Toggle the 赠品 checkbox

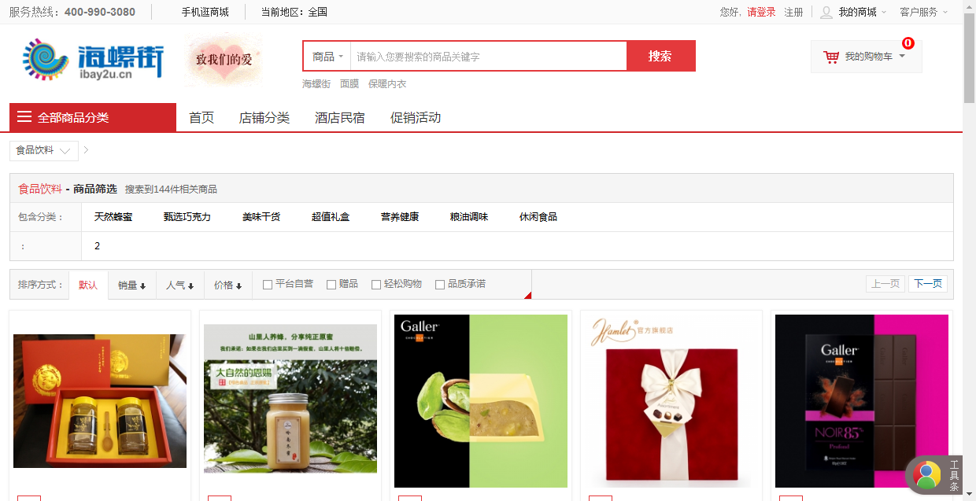point(331,284)
